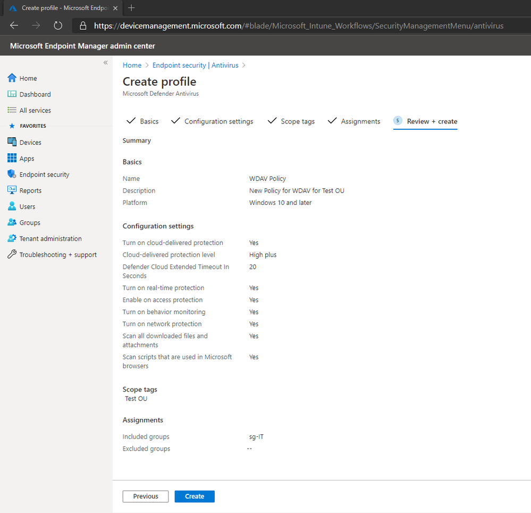531x513 pixels.
Task: Select Endpoint security label in navigation
Action: click(x=44, y=174)
